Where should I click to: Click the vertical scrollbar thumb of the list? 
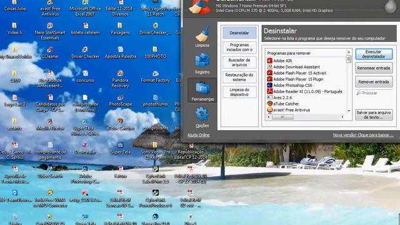[349, 59]
